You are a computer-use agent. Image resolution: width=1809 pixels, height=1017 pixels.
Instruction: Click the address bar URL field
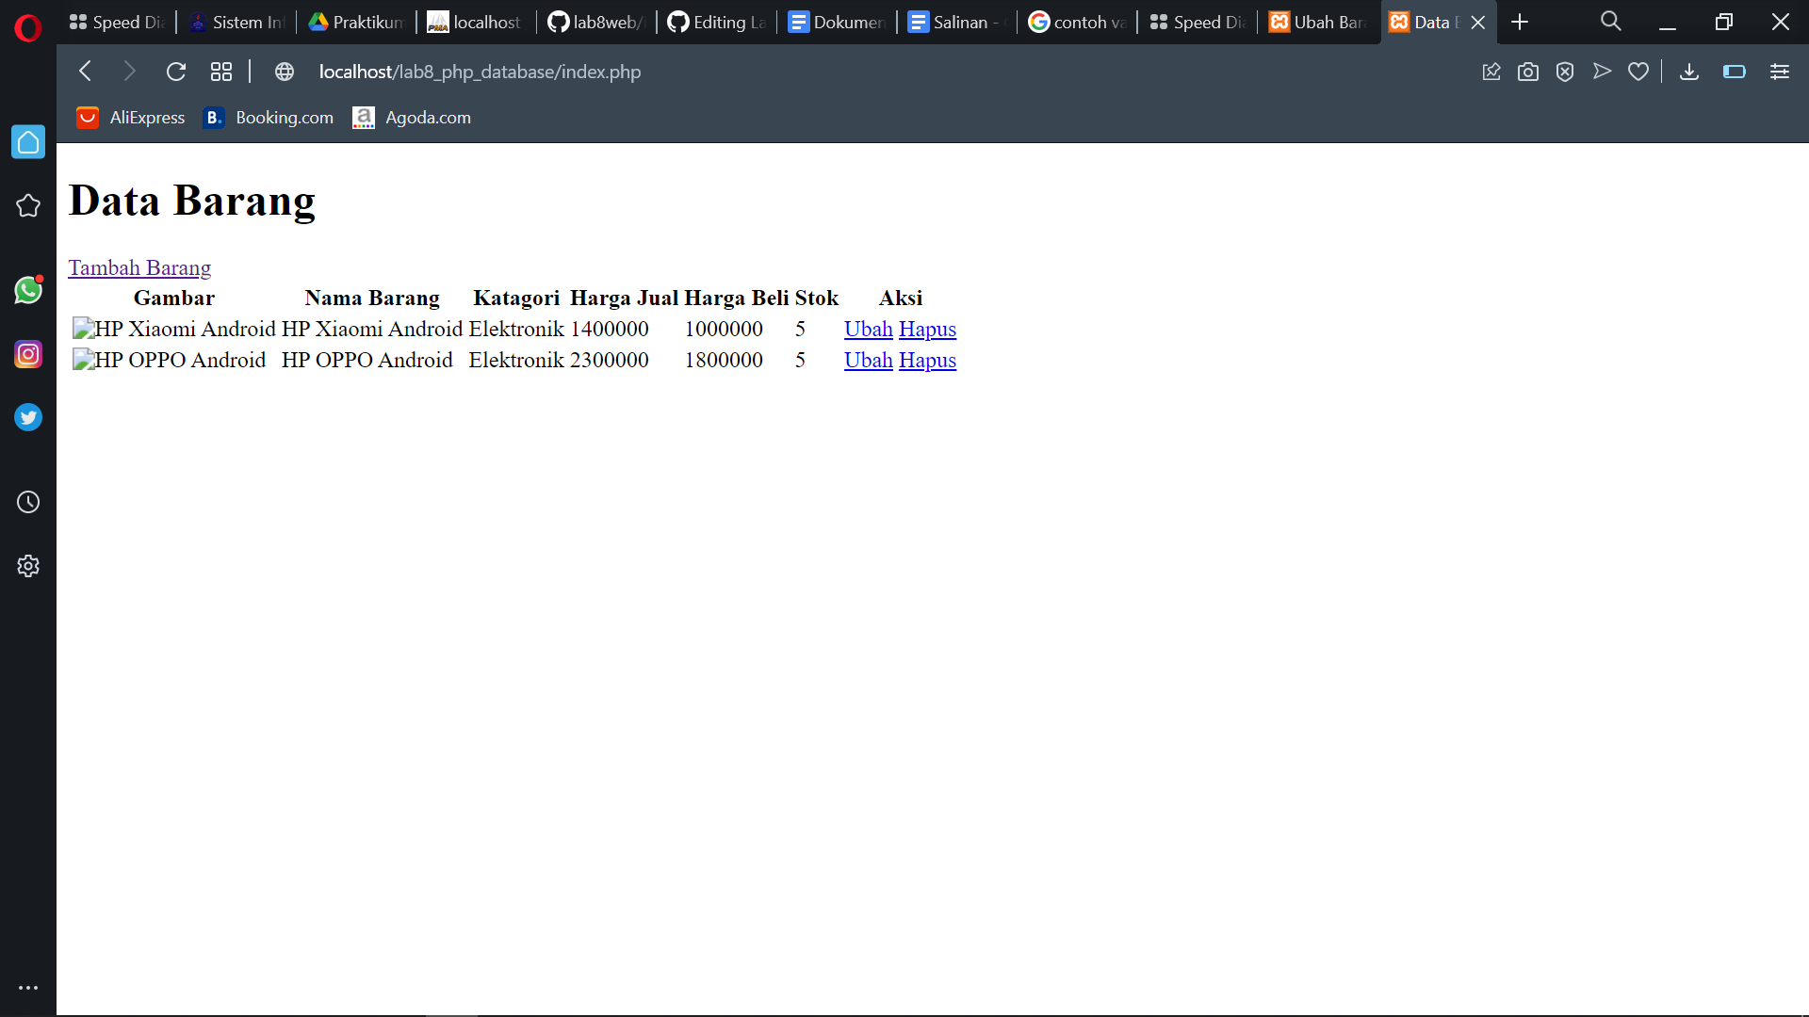point(480,72)
